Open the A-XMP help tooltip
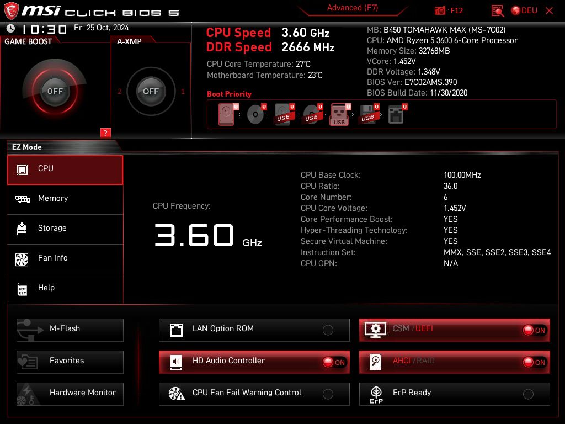565x424 pixels. click(x=105, y=132)
